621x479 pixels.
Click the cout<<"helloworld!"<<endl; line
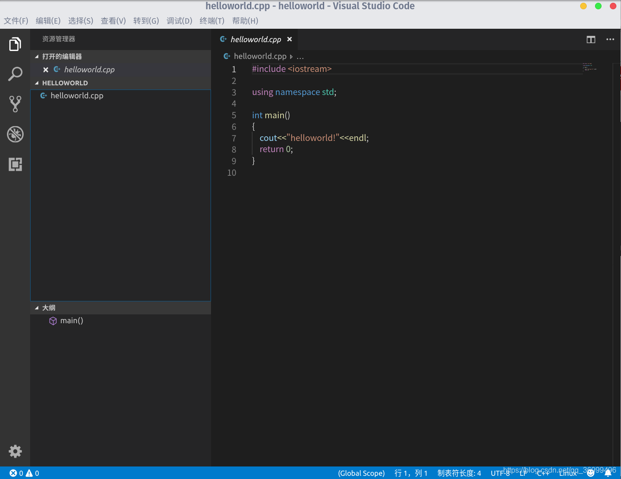(314, 138)
